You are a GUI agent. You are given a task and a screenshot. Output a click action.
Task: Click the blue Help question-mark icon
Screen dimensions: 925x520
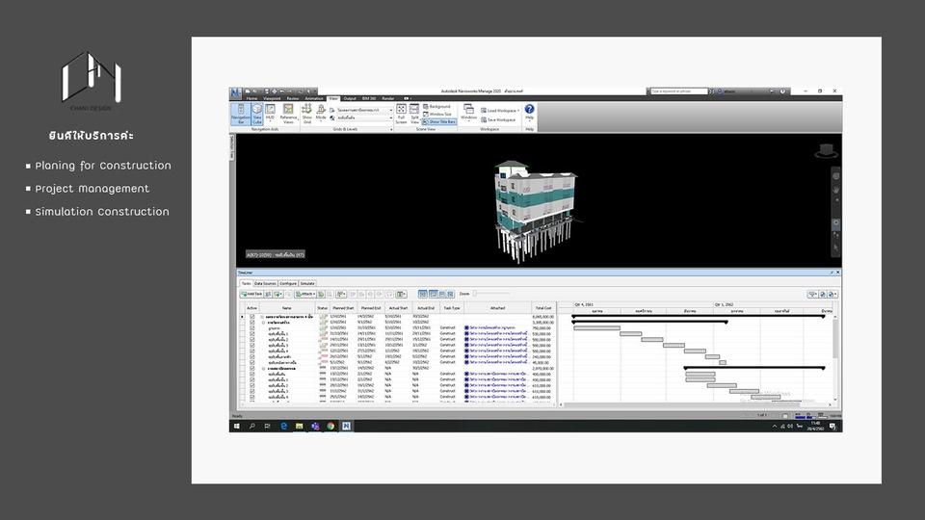(529, 109)
